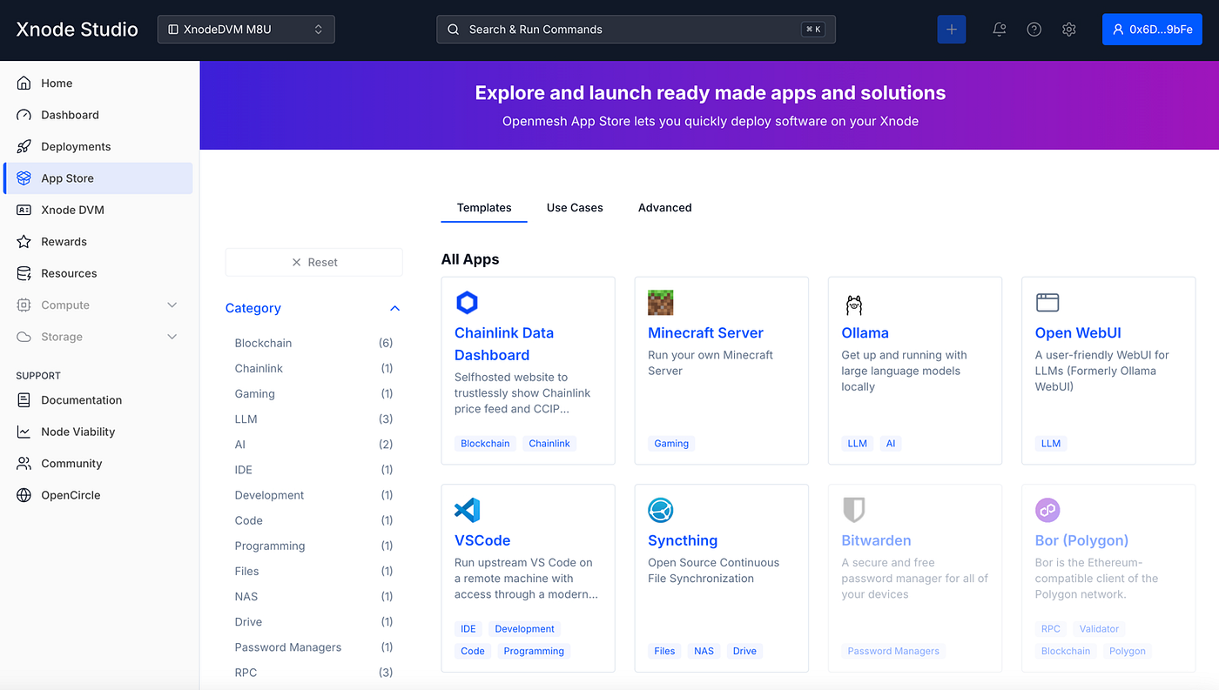Click the Password Managers tag on Bitwarden card
The image size is (1219, 690).
point(893,651)
